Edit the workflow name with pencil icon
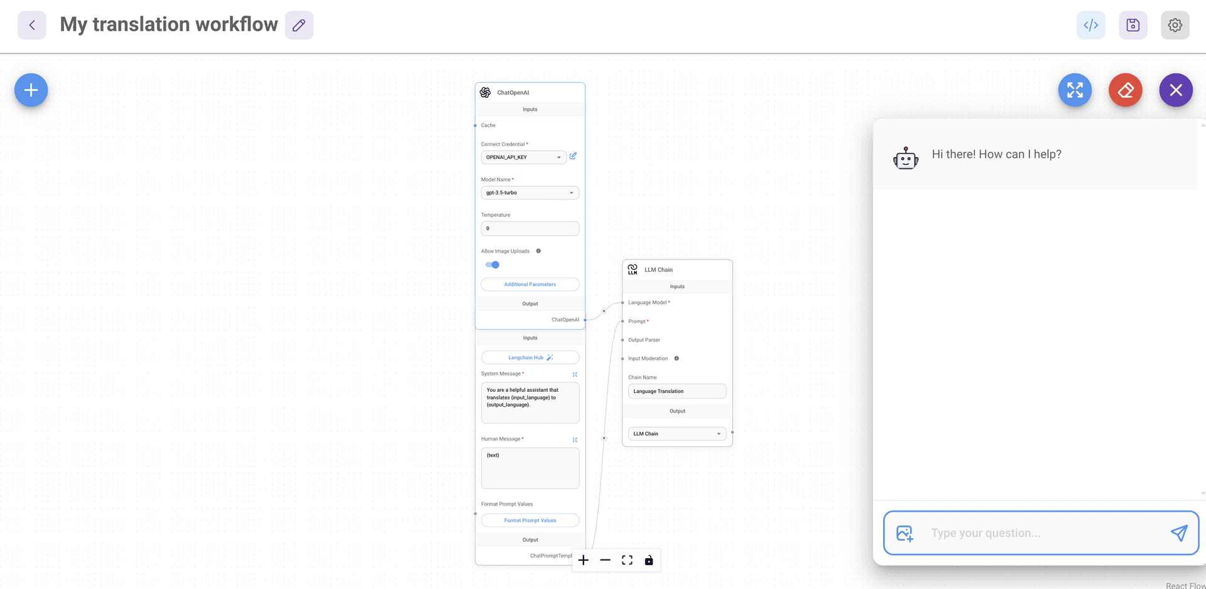 [299, 25]
